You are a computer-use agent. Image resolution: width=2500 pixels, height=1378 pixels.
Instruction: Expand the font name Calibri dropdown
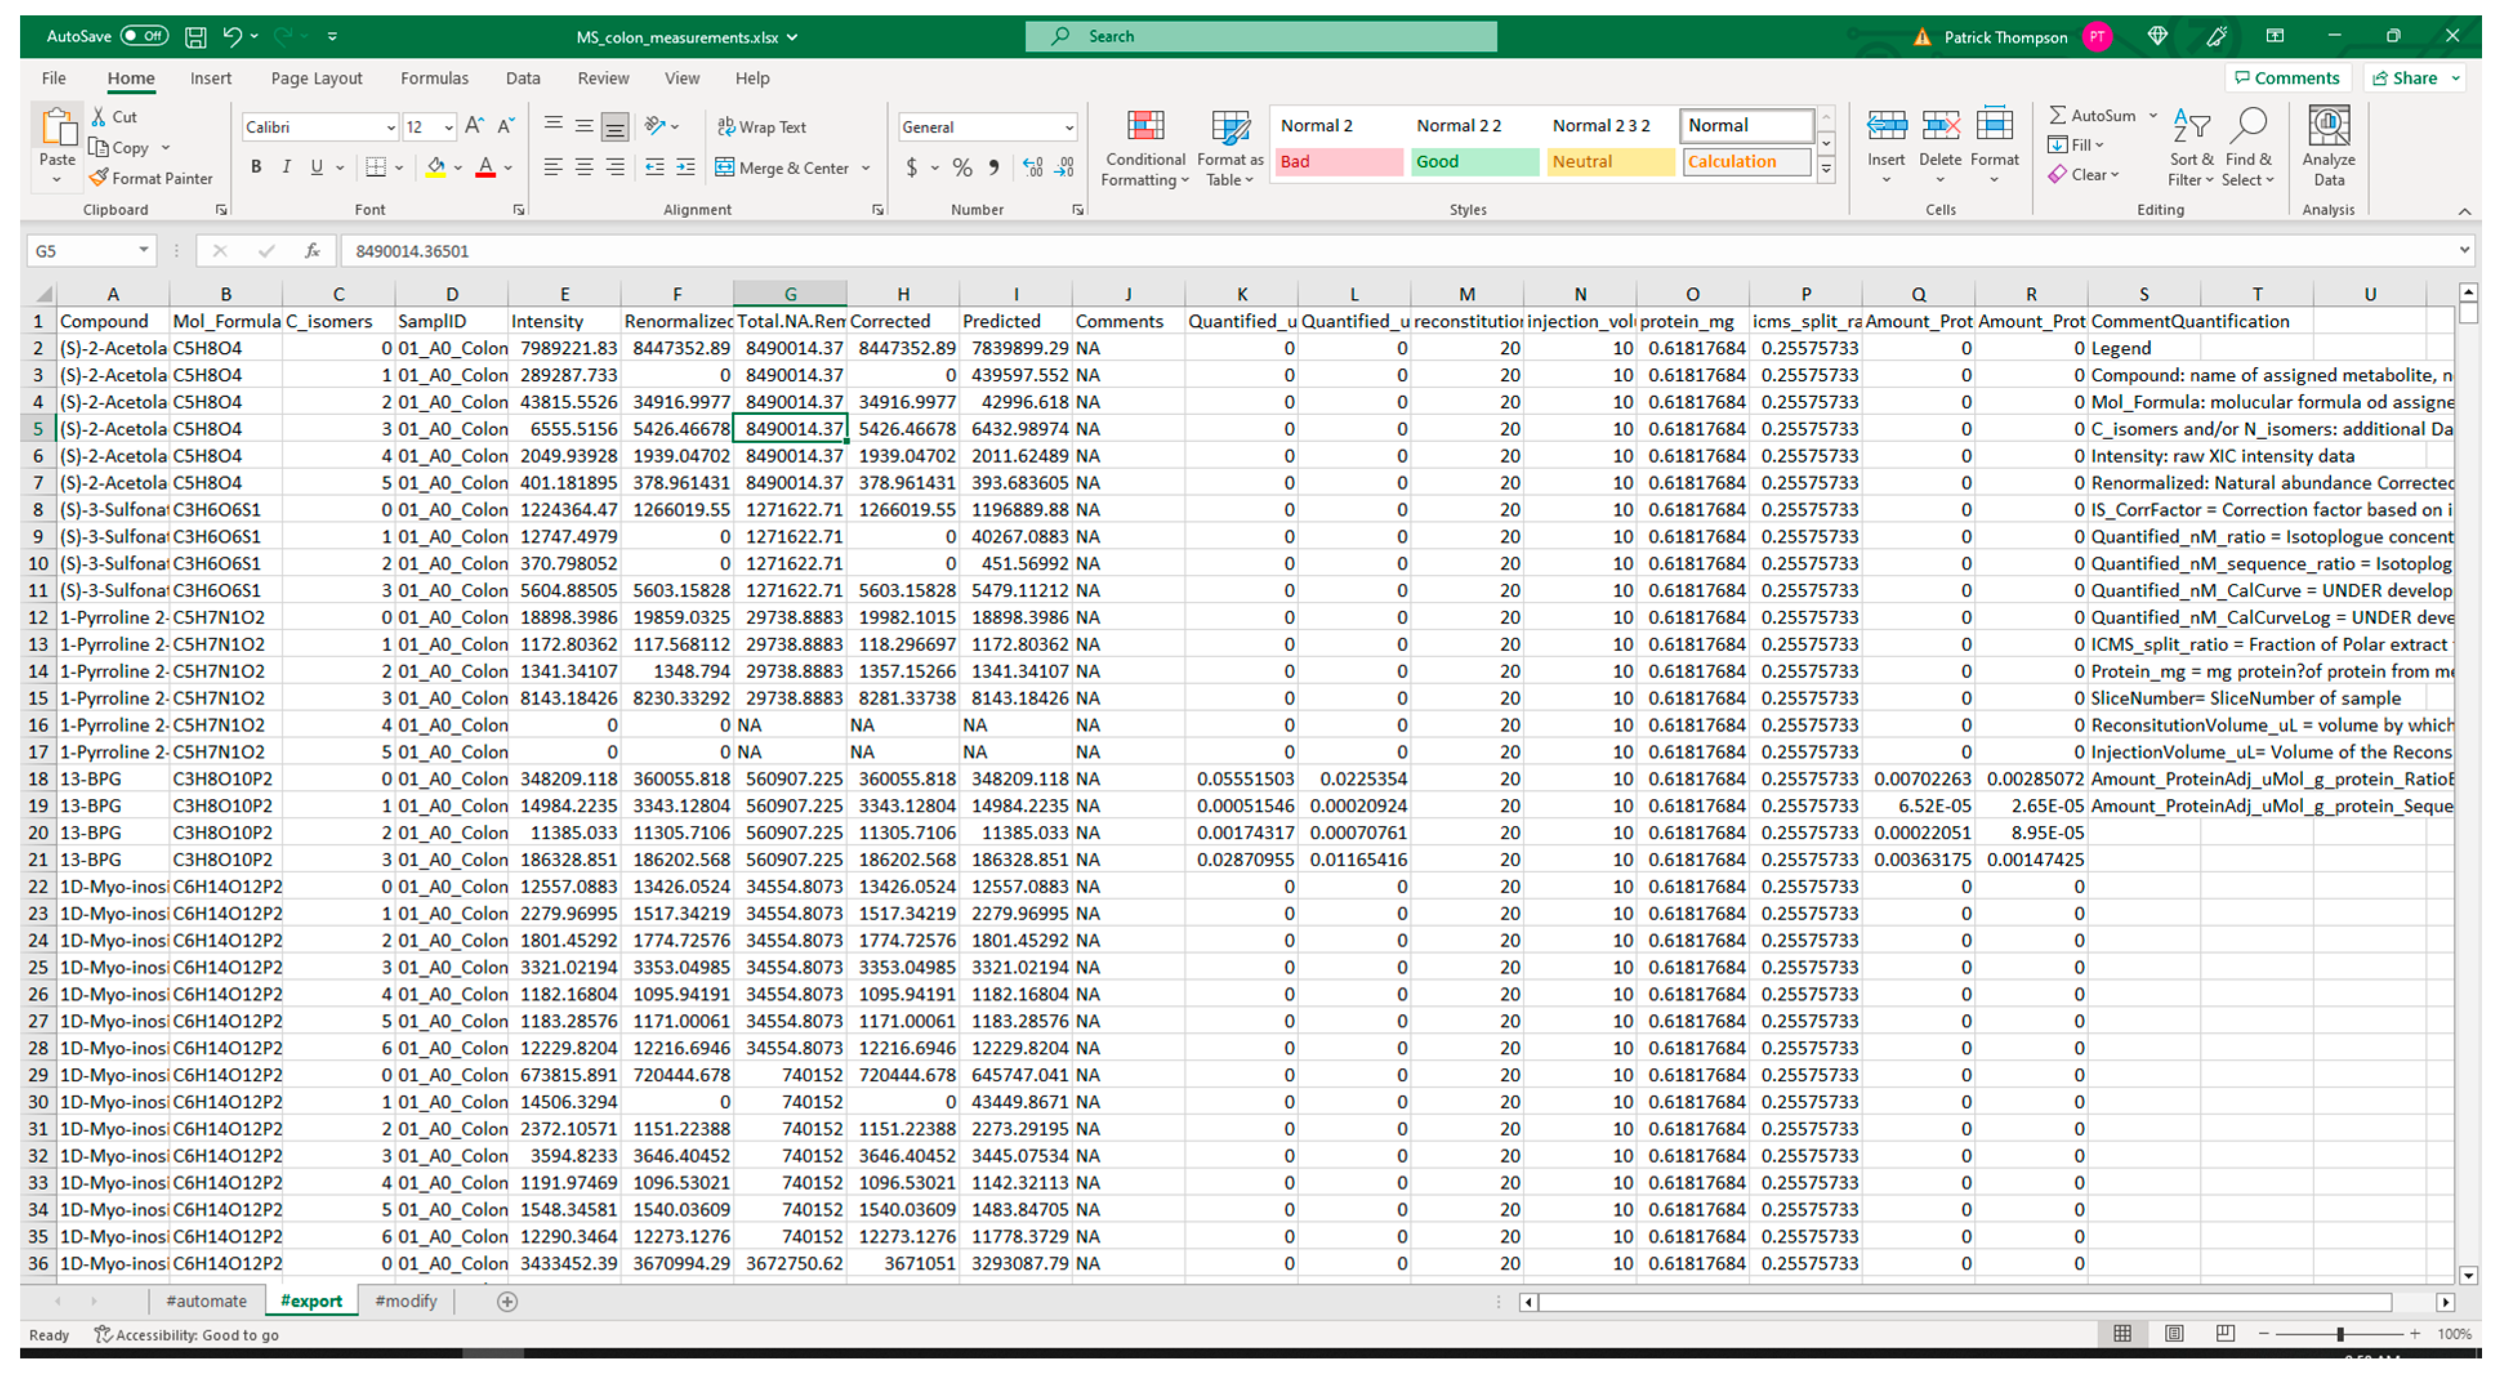pyautogui.click(x=390, y=127)
